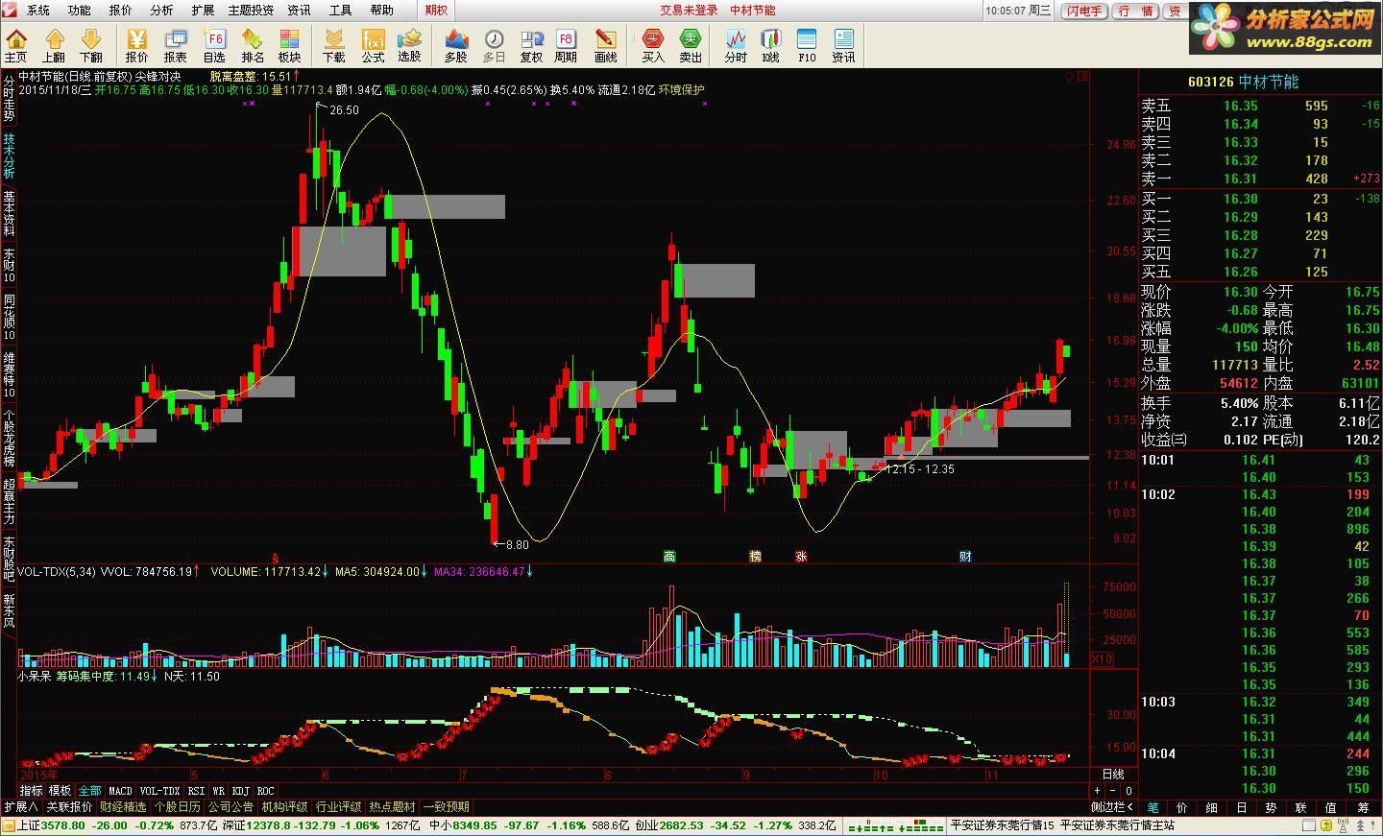Click the 闪电手 quick trade button
Viewport: 1383px width, 836px height.
coord(1083,11)
